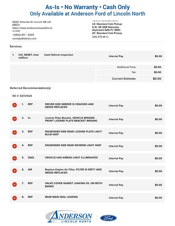175x226 pixels.
Task: Click the As-Is No Warranty Cash Only header
Action: click(87, 7)
